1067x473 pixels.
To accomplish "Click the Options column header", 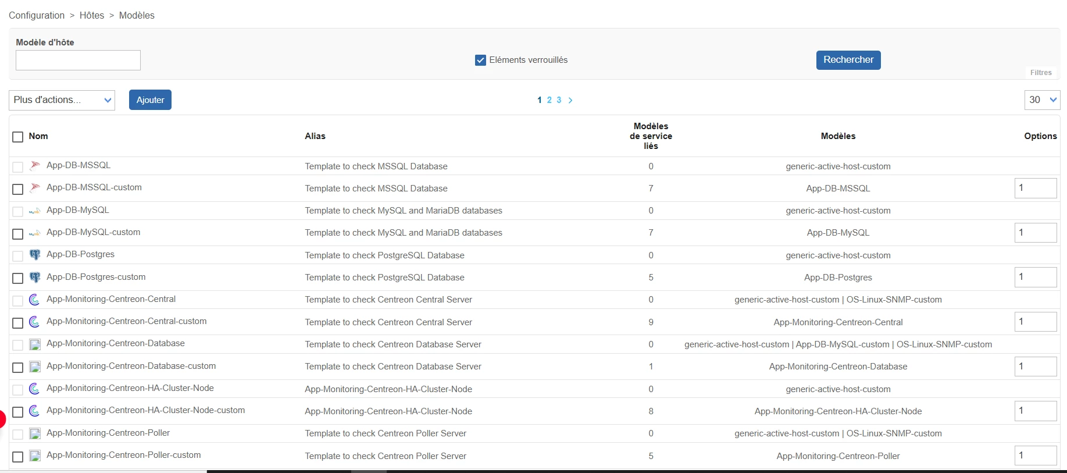I will point(1040,136).
